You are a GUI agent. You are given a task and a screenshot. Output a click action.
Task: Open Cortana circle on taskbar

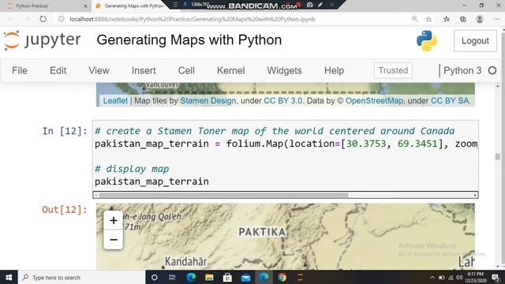(x=155, y=277)
